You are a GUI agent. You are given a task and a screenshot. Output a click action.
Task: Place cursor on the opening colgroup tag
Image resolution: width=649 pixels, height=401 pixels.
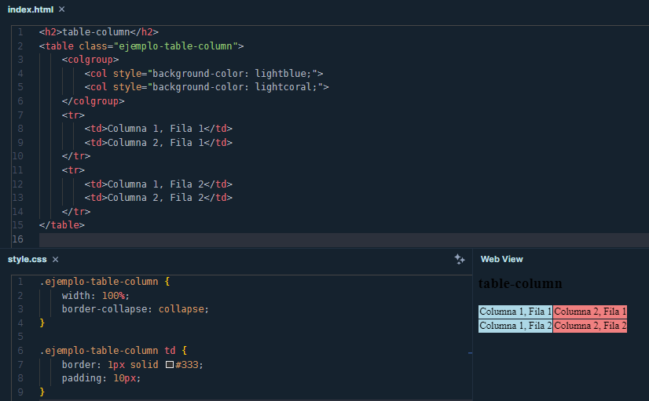(x=90, y=60)
